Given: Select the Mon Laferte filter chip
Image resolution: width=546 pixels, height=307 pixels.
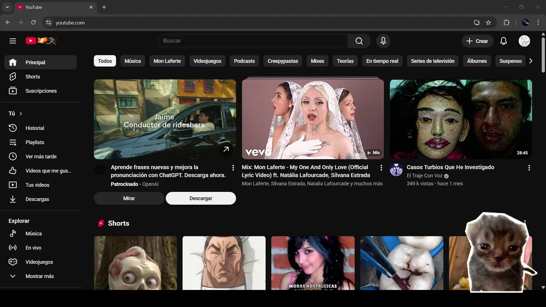Looking at the screenshot, I should [x=167, y=61].
